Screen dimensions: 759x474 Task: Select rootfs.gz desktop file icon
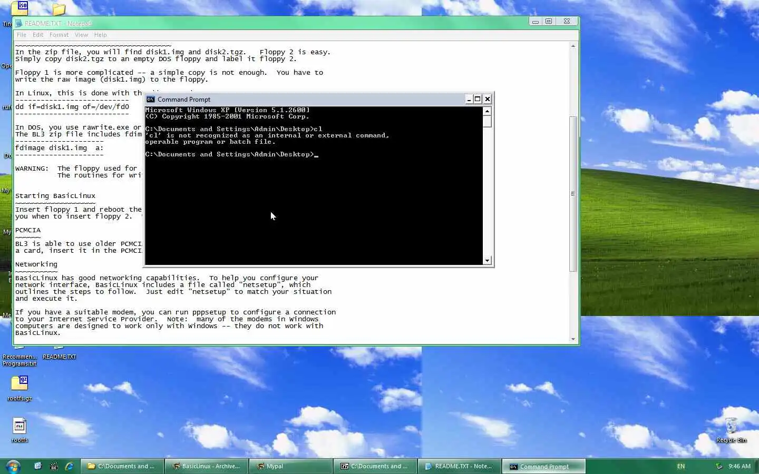point(20,388)
